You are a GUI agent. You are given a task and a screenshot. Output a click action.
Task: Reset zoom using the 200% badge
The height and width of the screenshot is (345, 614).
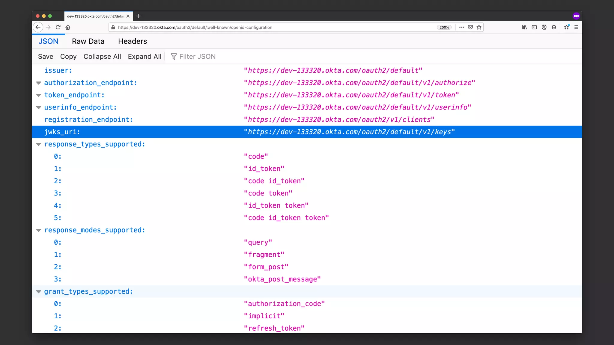pyautogui.click(x=444, y=27)
